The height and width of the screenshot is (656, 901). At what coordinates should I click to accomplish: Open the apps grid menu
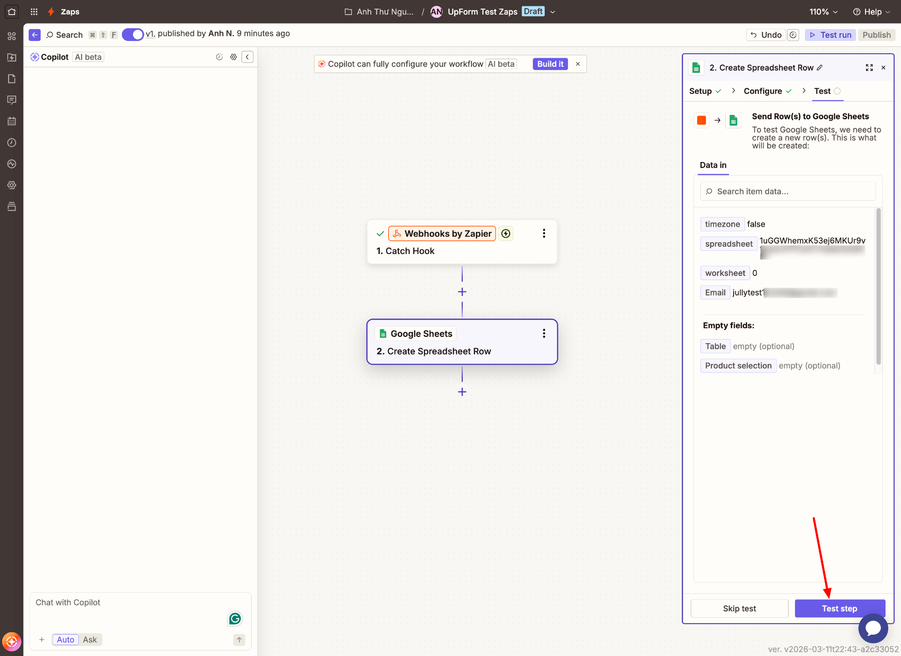point(34,12)
